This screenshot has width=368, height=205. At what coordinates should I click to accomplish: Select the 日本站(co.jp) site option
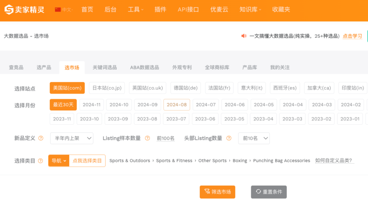click(x=107, y=88)
